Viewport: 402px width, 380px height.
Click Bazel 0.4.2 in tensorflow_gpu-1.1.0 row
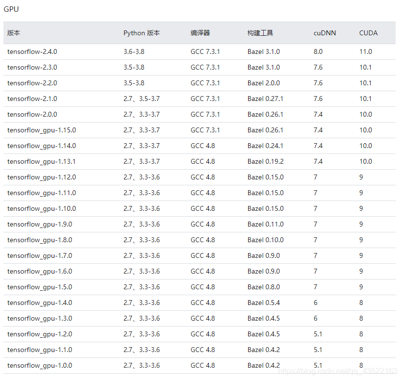[264, 350]
